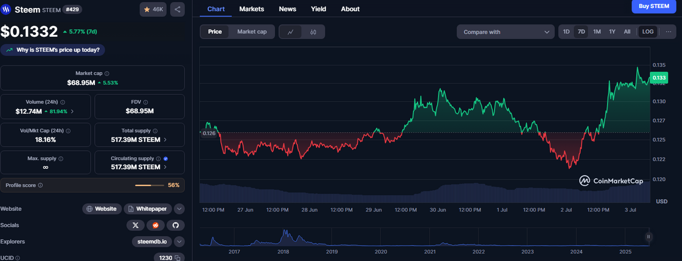682x261 pixels.
Task: Click the Volume (24h) info icon
Action: (x=63, y=102)
